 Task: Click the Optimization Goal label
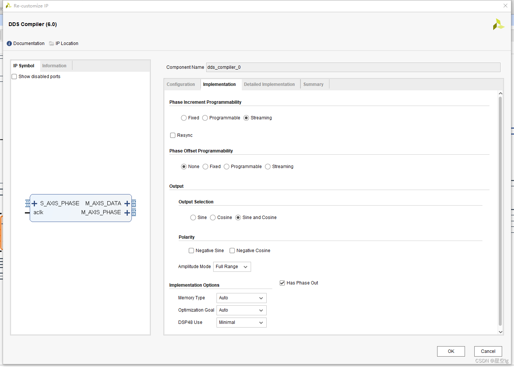coord(196,310)
